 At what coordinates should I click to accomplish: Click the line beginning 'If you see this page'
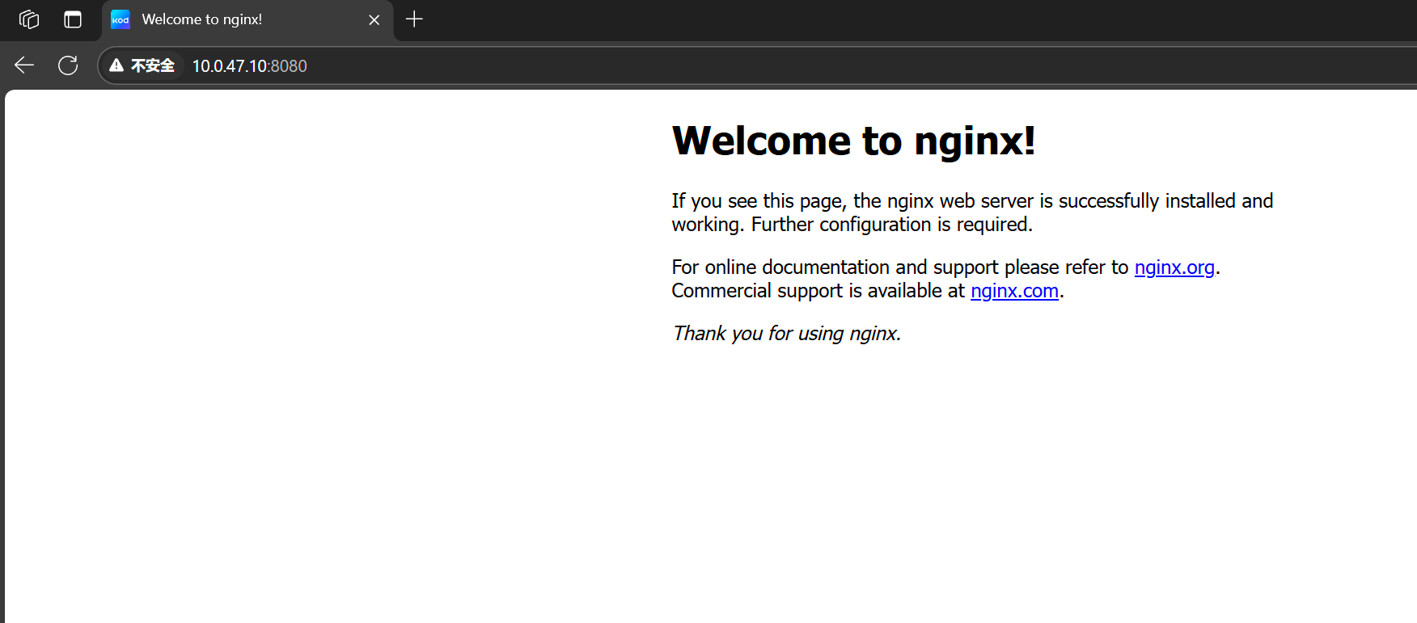tap(972, 201)
